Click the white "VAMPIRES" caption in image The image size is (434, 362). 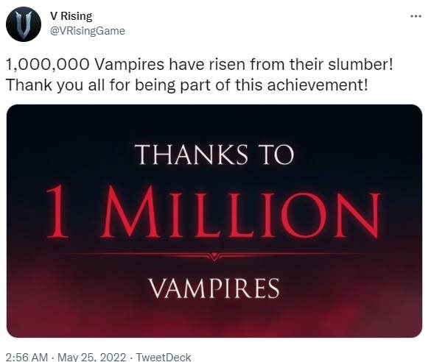[x=214, y=288]
